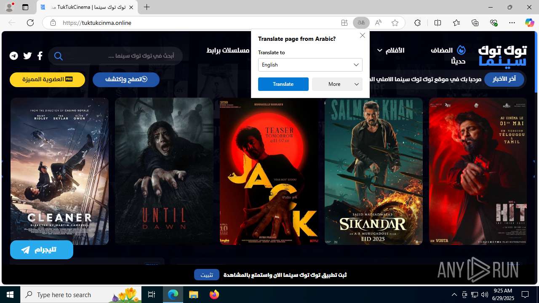Add this page to favorites star

pos(395,23)
